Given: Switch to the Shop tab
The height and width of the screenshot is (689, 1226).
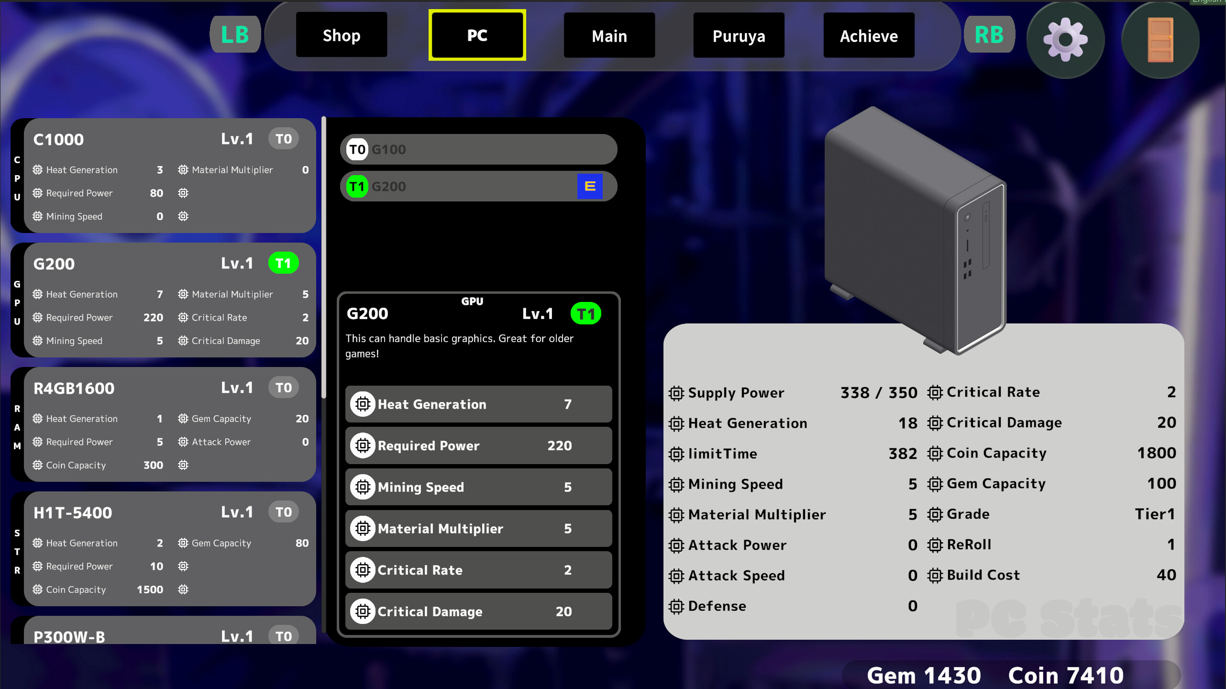Looking at the screenshot, I should [341, 35].
